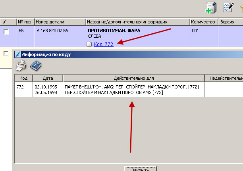Click the add-to-list icon with green plus
243x171 pixels.
coord(210,8)
